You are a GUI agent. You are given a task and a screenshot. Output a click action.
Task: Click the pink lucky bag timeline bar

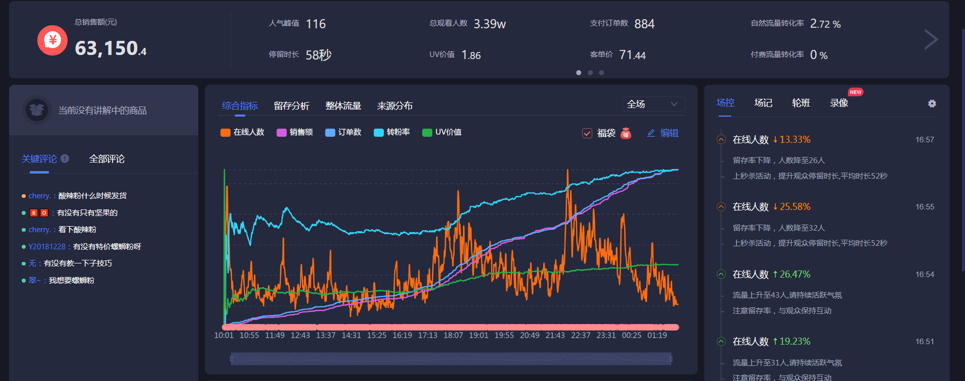pos(451,327)
